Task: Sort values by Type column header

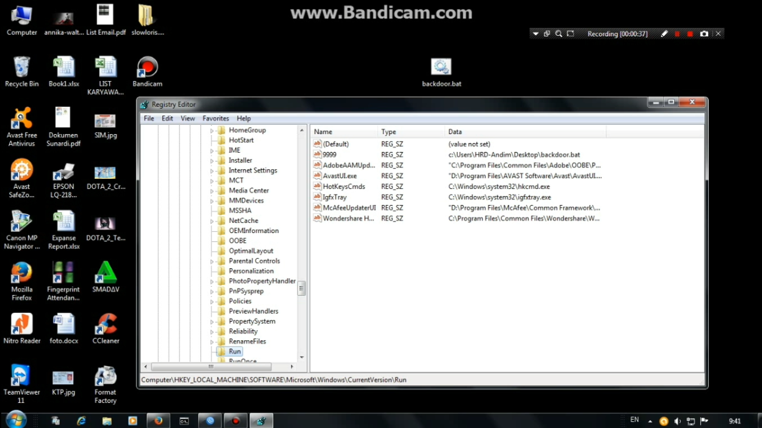Action: 411,132
